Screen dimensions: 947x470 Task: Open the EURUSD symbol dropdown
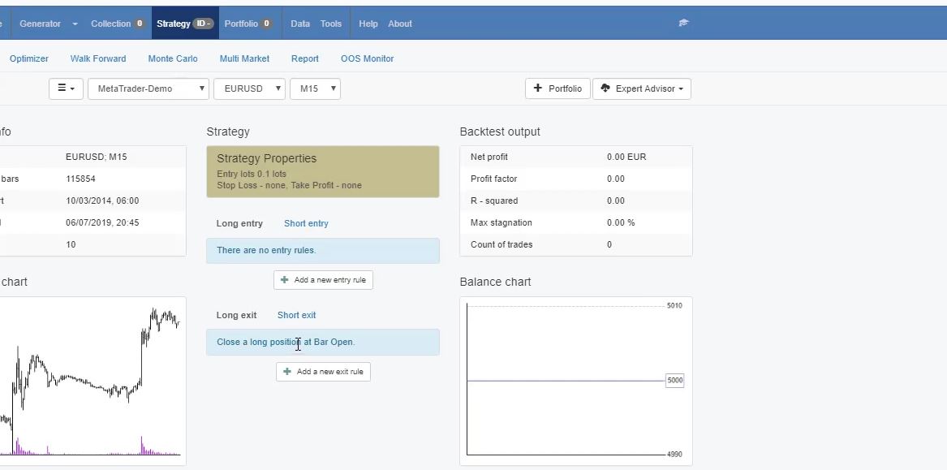[x=249, y=88]
